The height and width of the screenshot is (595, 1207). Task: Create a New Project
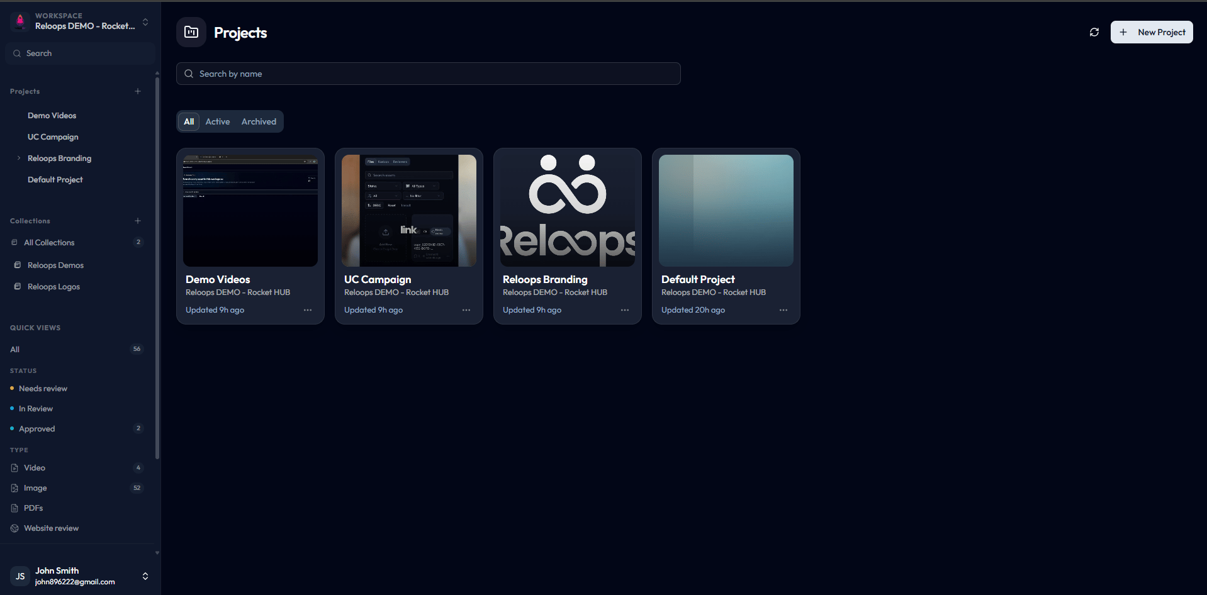[x=1152, y=32]
